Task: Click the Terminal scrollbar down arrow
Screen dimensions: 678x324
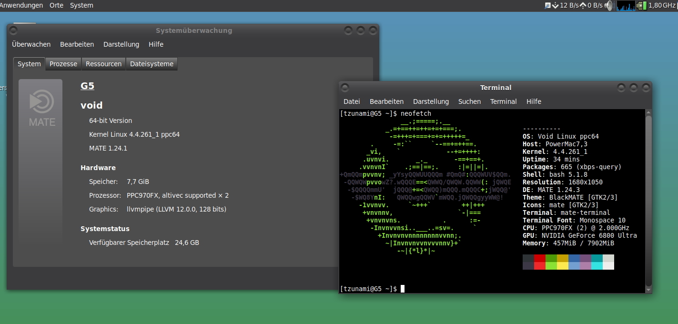Action: [x=648, y=289]
